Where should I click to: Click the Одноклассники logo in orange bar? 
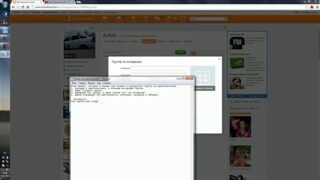tap(80, 18)
